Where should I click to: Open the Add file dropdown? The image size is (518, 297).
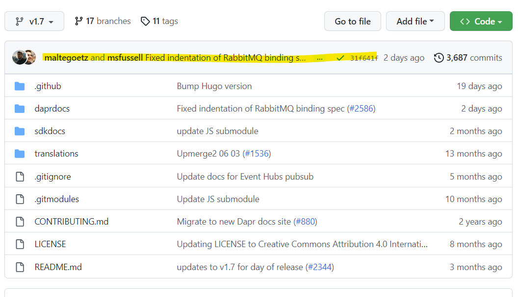[415, 22]
